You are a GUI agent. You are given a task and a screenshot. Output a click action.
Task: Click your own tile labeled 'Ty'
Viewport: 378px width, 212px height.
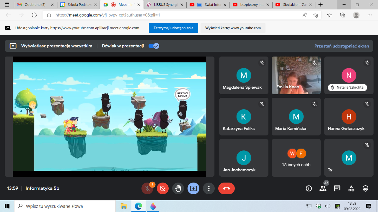(349, 158)
